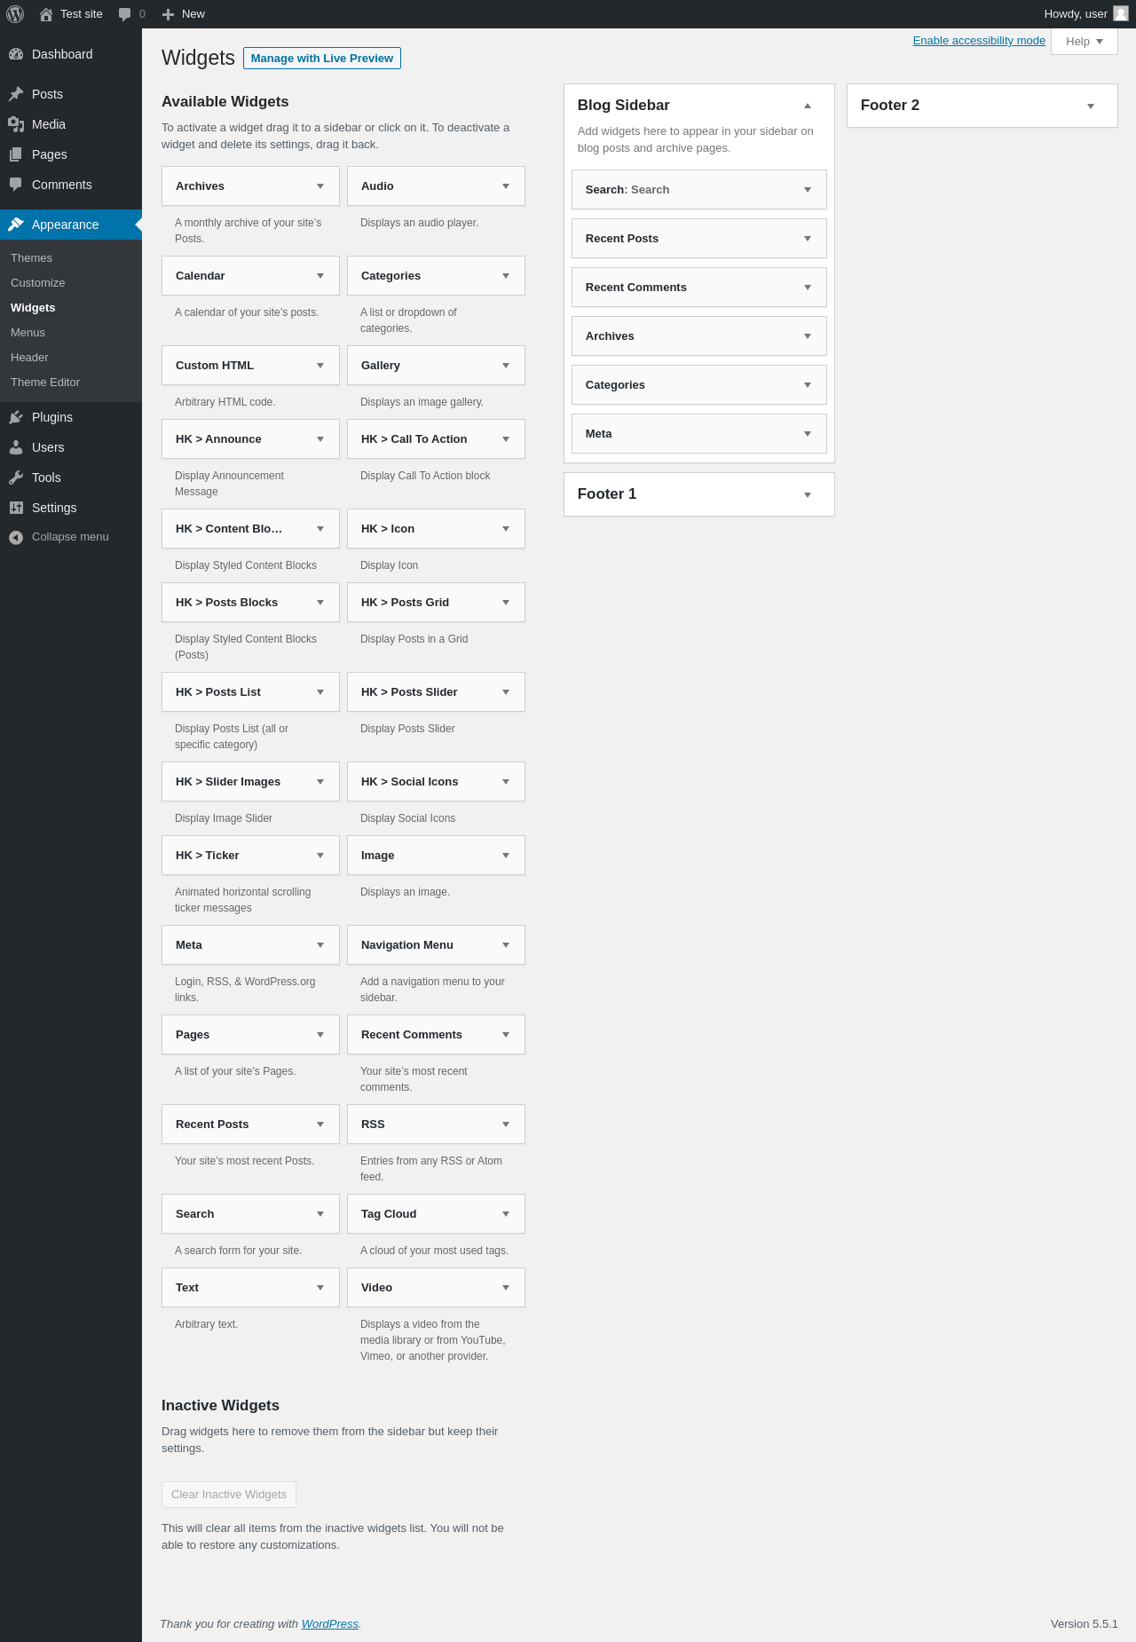This screenshot has height=1642, width=1136.
Task: Open Customize submenu item
Action: point(37,283)
